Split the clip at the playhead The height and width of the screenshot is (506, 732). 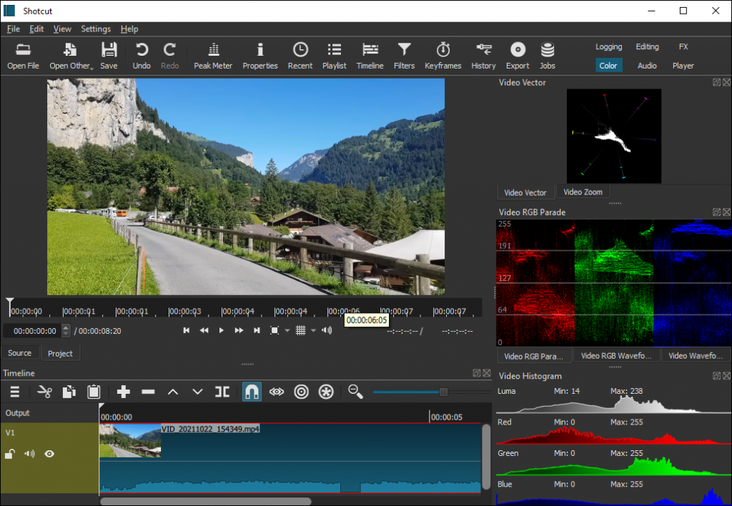pyautogui.click(x=222, y=391)
